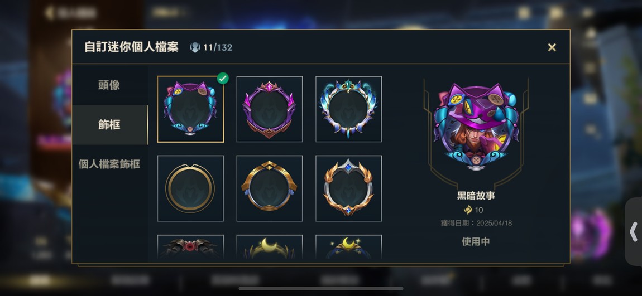Choose the magenta gem purple frame
This screenshot has height=296, width=642.
tap(270, 109)
